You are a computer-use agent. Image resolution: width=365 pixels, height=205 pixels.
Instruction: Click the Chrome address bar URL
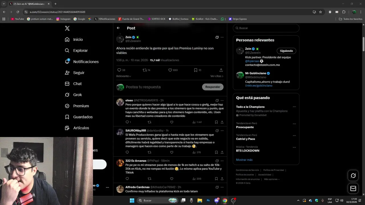[57, 12]
